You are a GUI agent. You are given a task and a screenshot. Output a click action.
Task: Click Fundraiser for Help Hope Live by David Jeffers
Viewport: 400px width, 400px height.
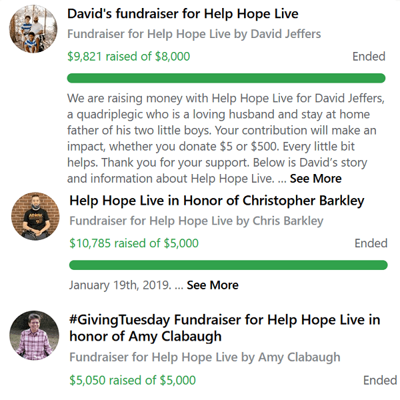point(194,34)
